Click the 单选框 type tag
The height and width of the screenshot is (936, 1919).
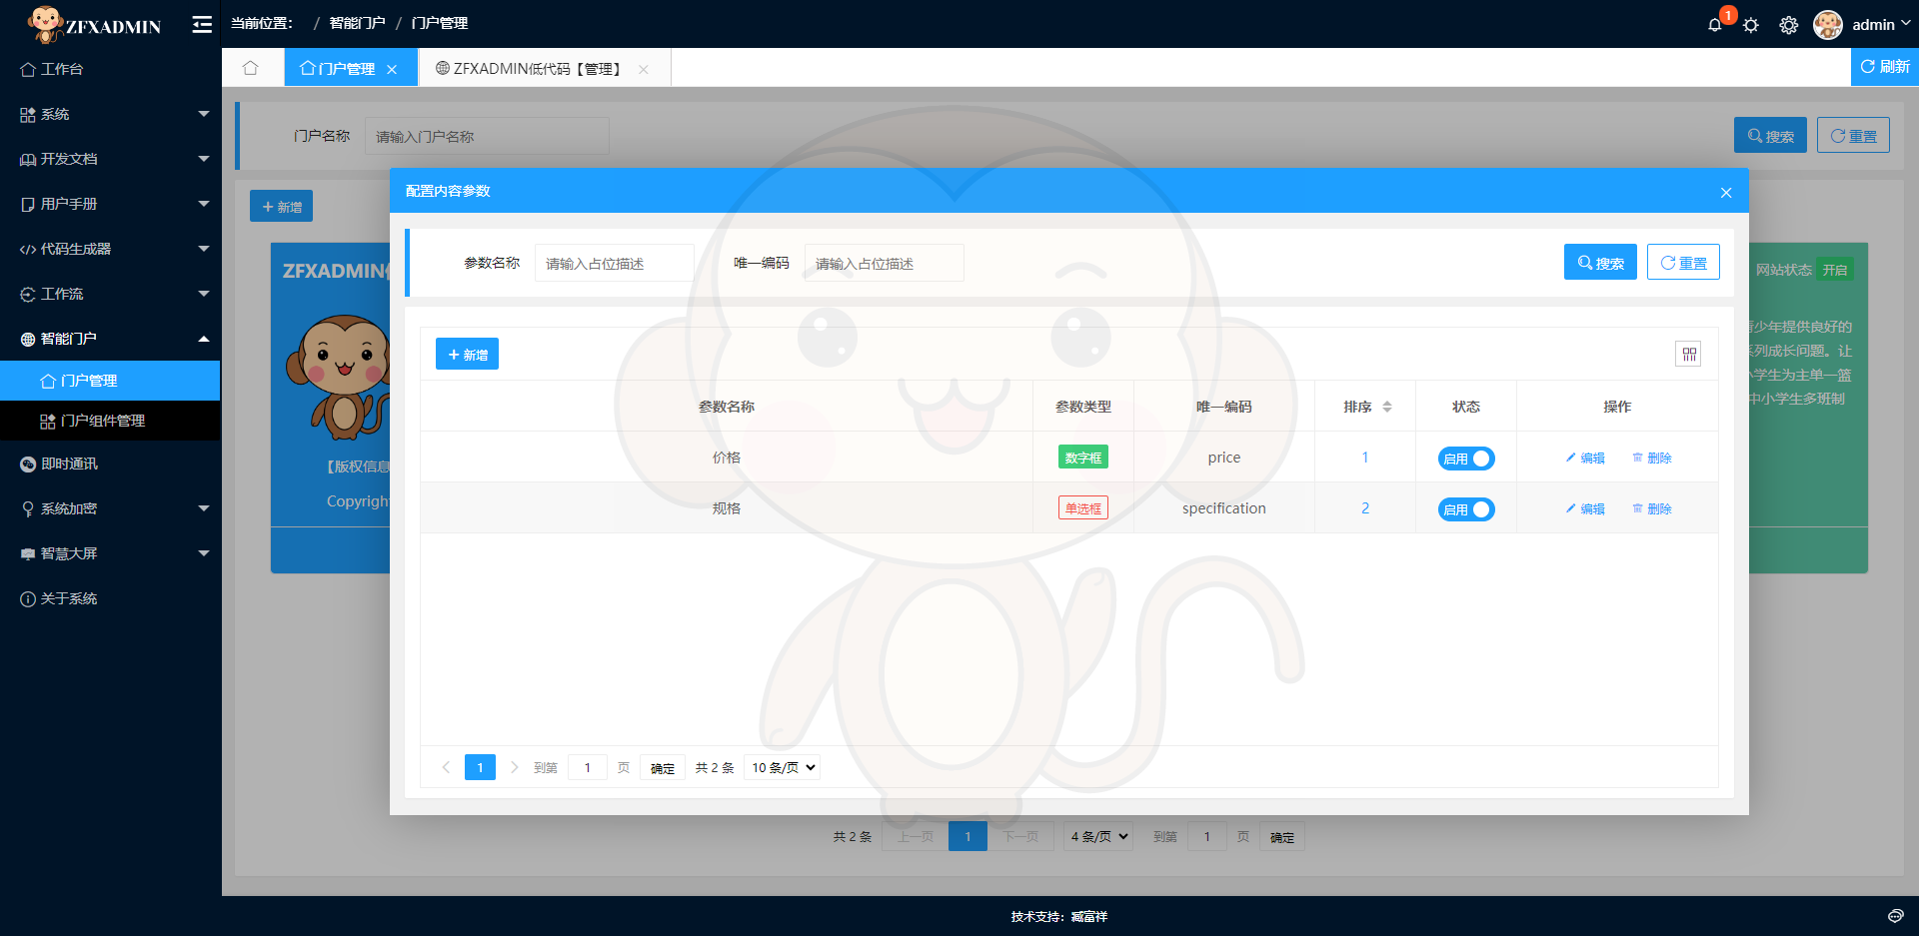pos(1083,508)
